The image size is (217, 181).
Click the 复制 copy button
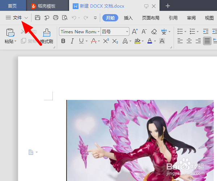click(x=29, y=41)
